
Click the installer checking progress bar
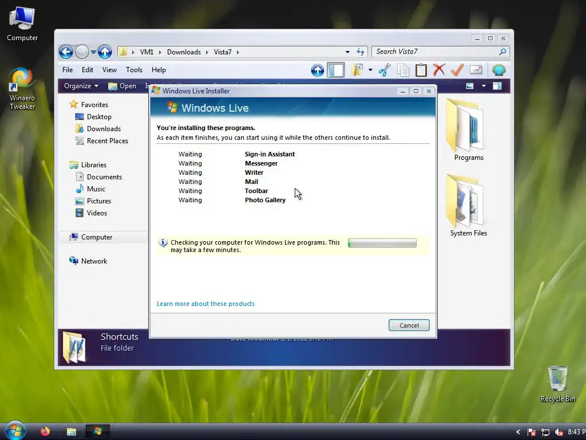(x=382, y=243)
